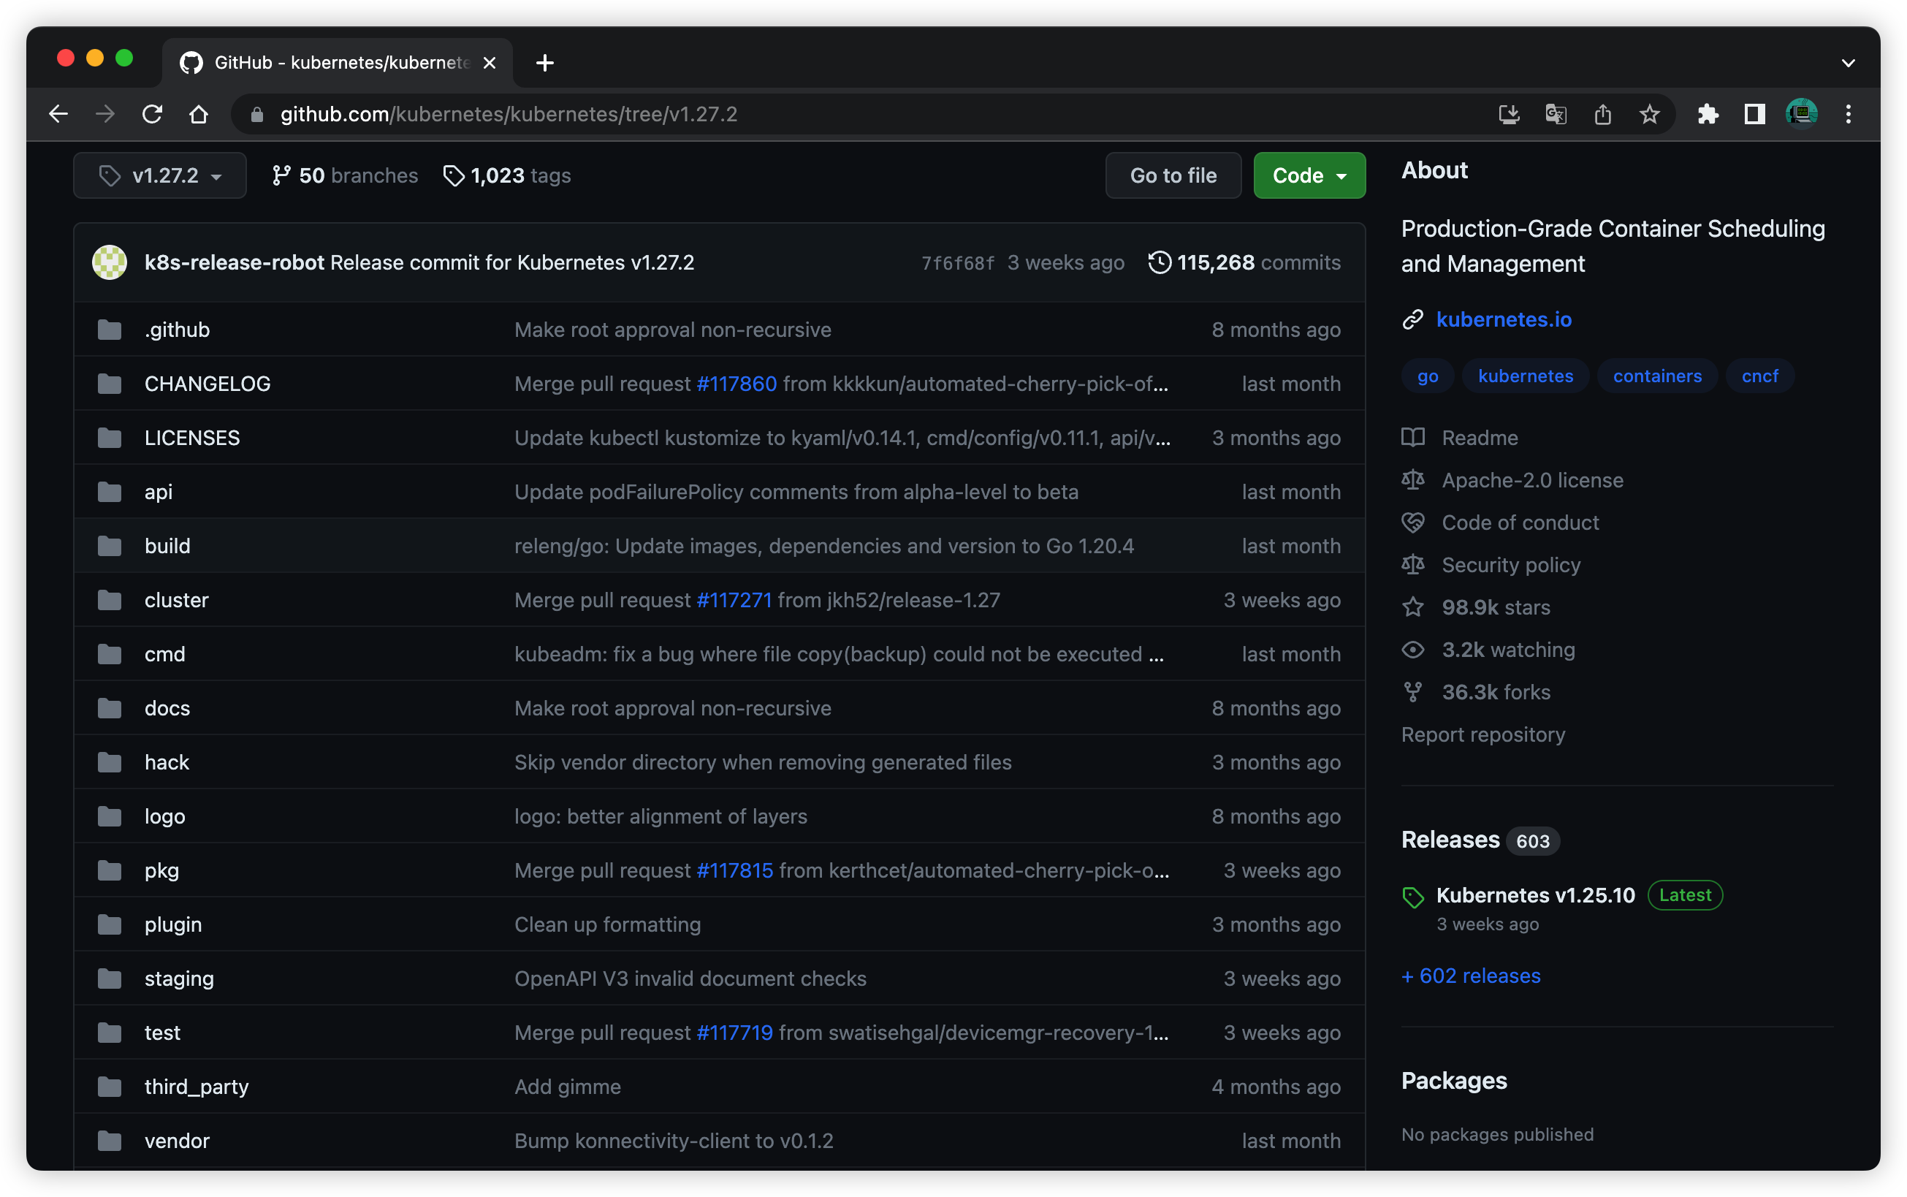Open the staging directory

tap(179, 978)
